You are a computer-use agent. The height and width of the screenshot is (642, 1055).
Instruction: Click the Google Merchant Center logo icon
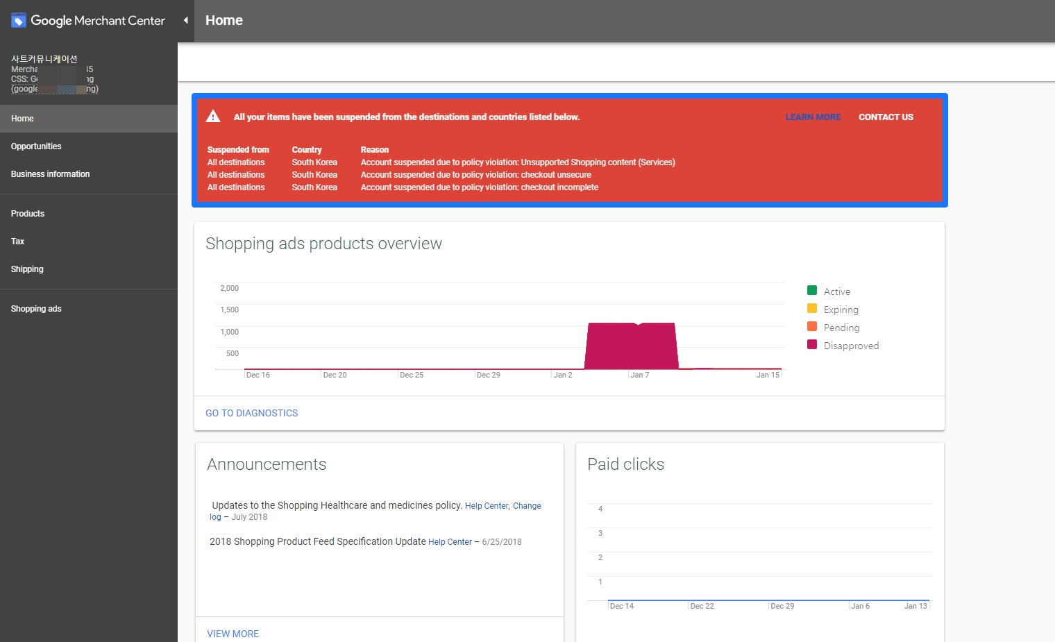coord(19,21)
